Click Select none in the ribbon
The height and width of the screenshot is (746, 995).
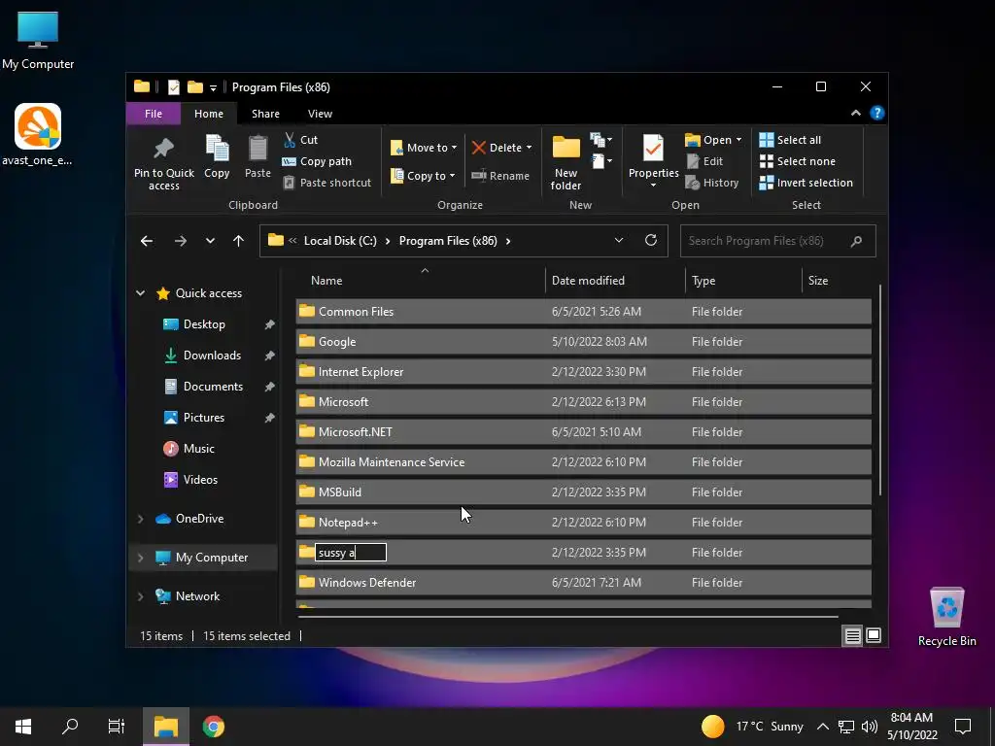pyautogui.click(x=797, y=161)
